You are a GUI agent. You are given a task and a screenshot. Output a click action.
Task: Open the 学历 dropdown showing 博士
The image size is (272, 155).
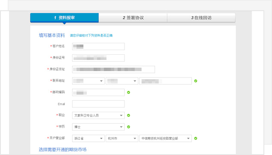pyautogui.click(x=98, y=127)
